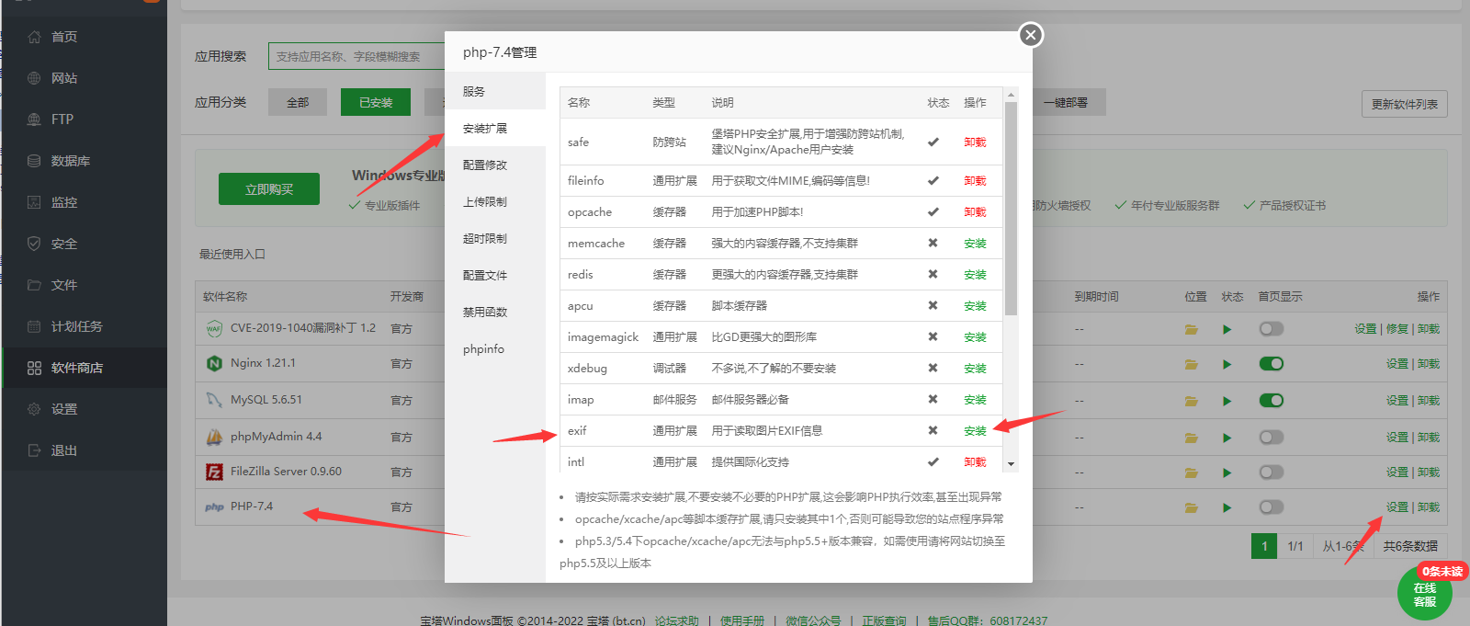The height and width of the screenshot is (626, 1470).
Task: Install the exif extension
Action: click(x=975, y=431)
